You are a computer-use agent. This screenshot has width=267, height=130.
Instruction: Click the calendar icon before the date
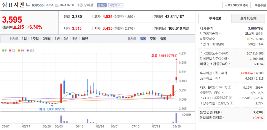(x=57, y=5)
